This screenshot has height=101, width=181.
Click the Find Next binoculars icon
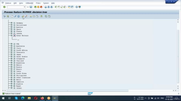51,7
